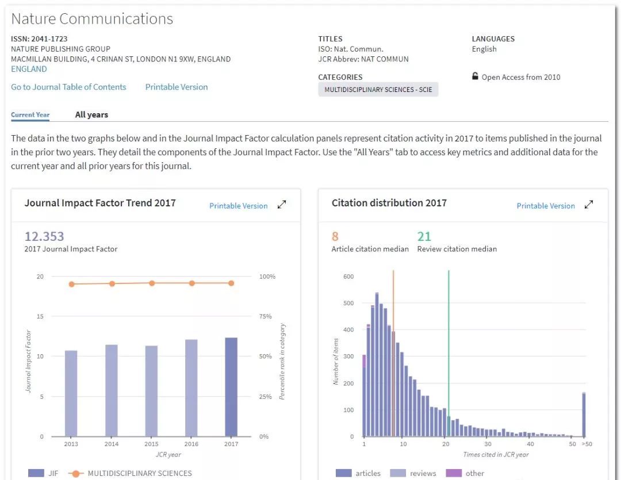Click the 2017 JIF bar
The height and width of the screenshot is (480, 621).
tap(231, 388)
